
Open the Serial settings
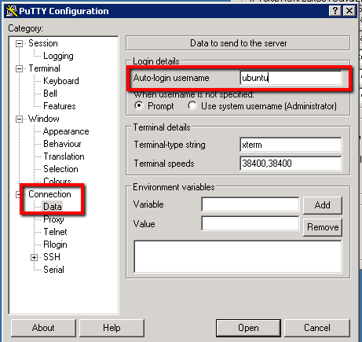coord(53,270)
